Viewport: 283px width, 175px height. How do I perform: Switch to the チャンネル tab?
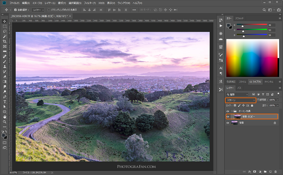269,82
